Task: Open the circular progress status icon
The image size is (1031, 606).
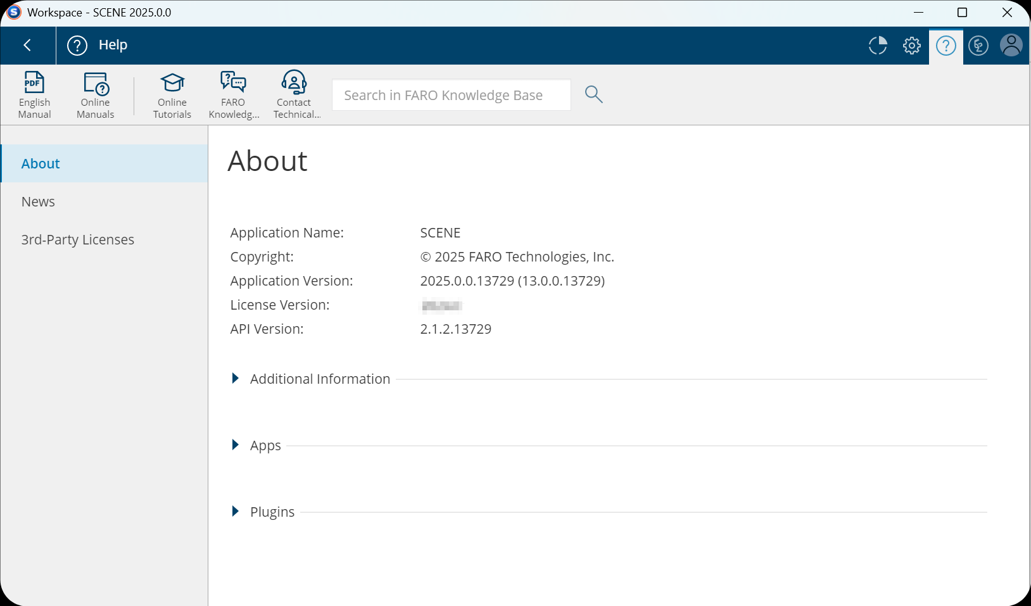Action: coord(878,46)
